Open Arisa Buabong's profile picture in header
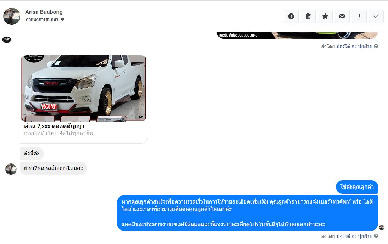The height and width of the screenshot is (244, 388). [x=12, y=16]
